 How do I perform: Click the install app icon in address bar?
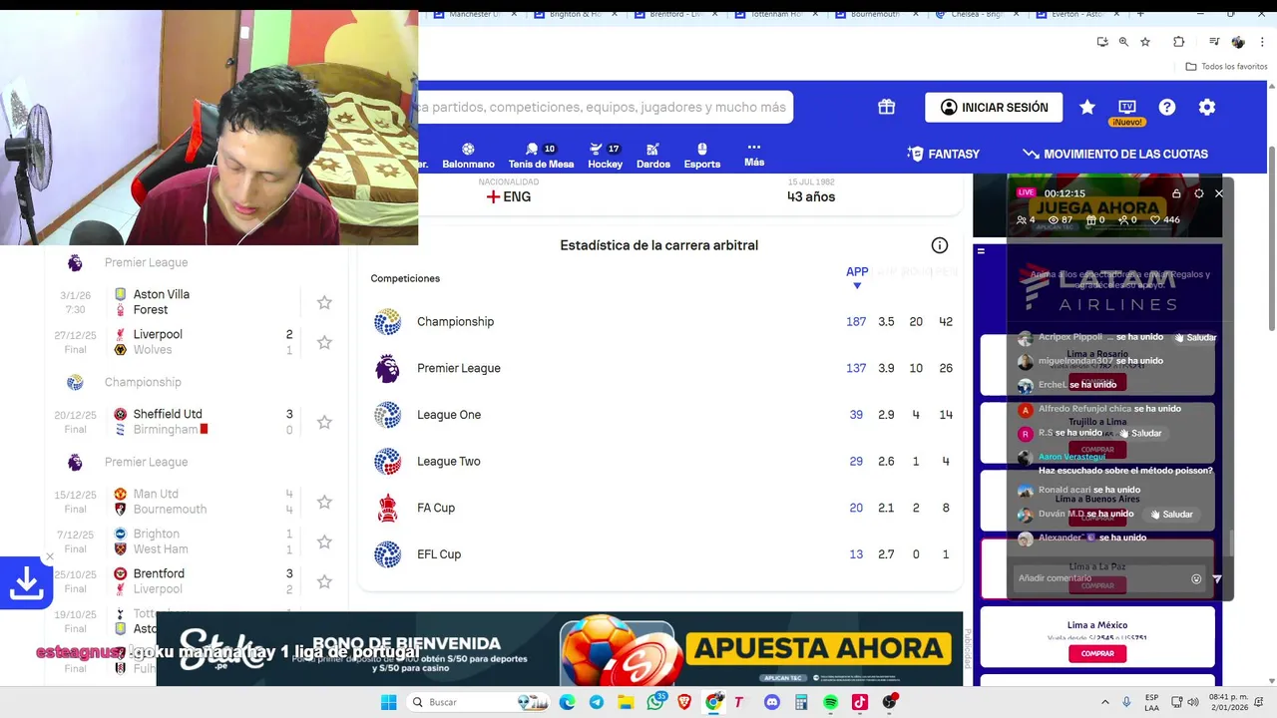[1101, 42]
